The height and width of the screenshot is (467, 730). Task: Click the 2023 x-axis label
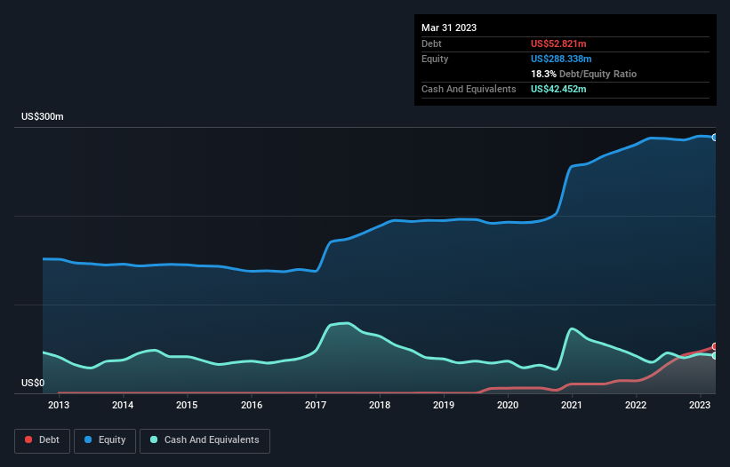[x=700, y=405]
